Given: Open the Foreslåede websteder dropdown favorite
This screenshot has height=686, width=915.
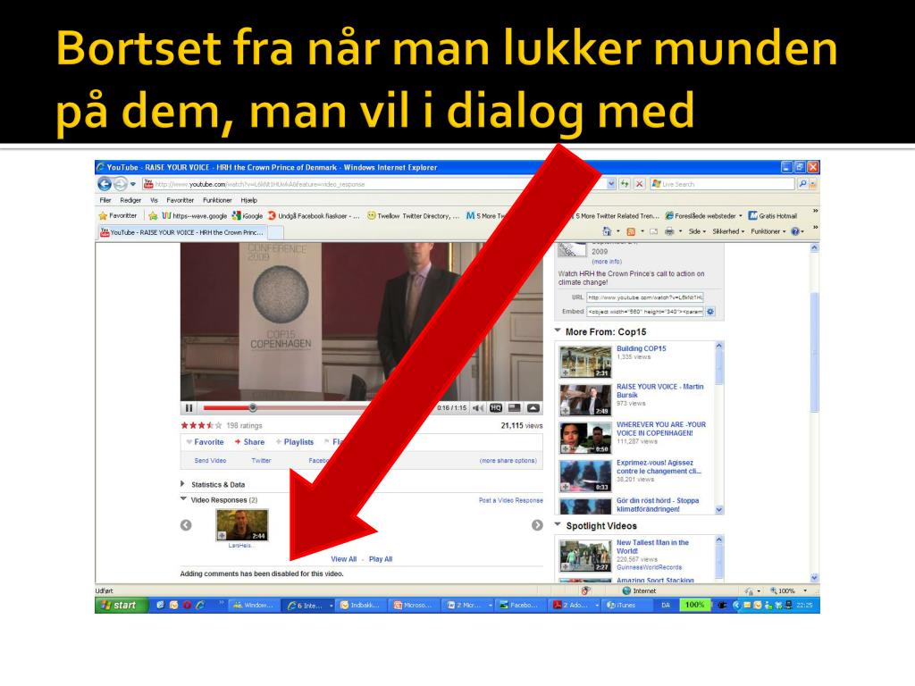Looking at the screenshot, I should (704, 216).
